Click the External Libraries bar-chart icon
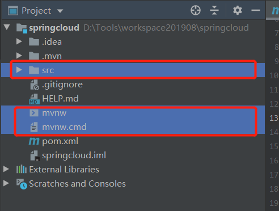This screenshot has height=211, width=279. pyautogui.click(x=22, y=169)
